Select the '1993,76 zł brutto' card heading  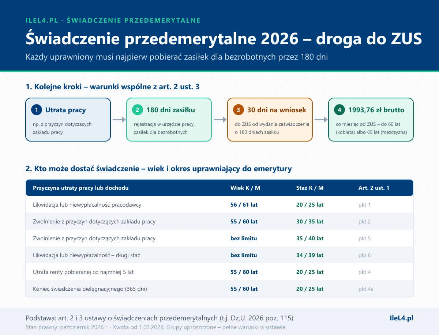pos(376,110)
